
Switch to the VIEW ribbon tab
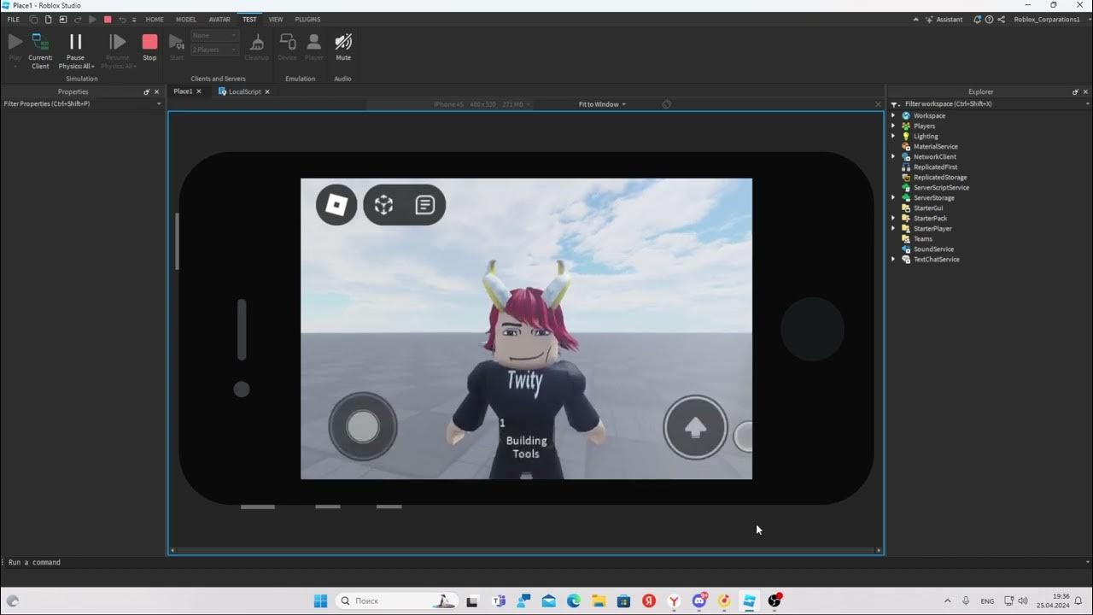pyautogui.click(x=276, y=19)
